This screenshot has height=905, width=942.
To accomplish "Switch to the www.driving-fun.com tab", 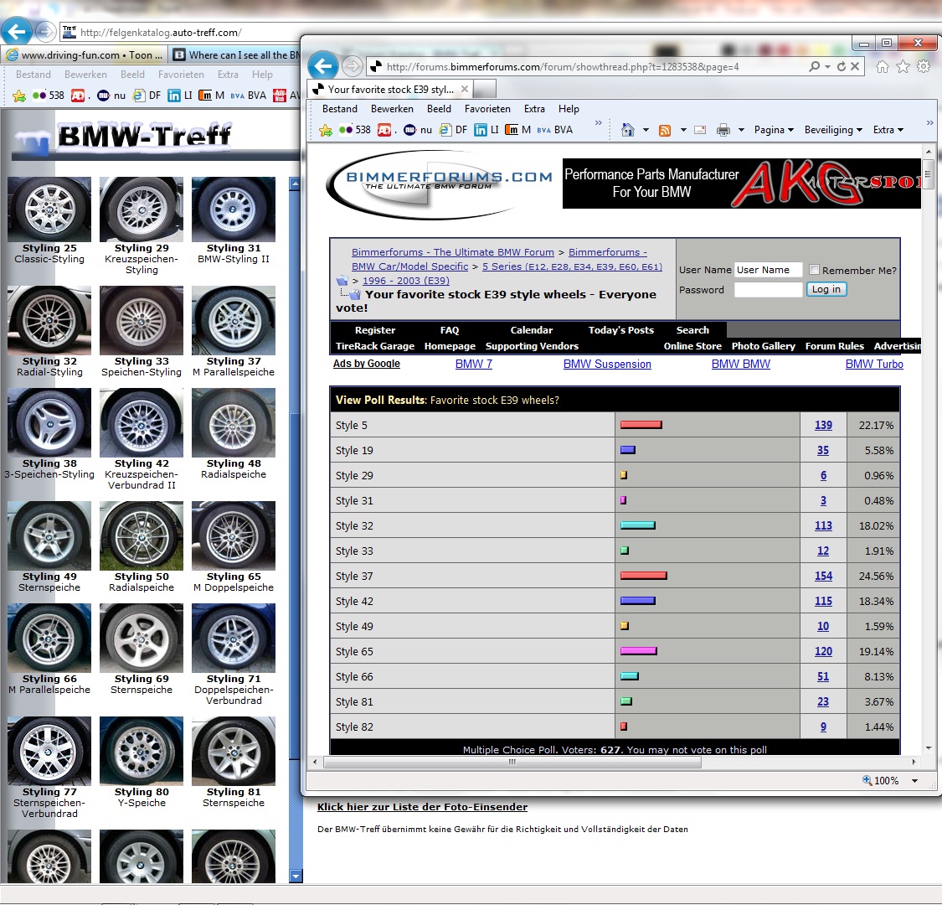I will [x=84, y=55].
